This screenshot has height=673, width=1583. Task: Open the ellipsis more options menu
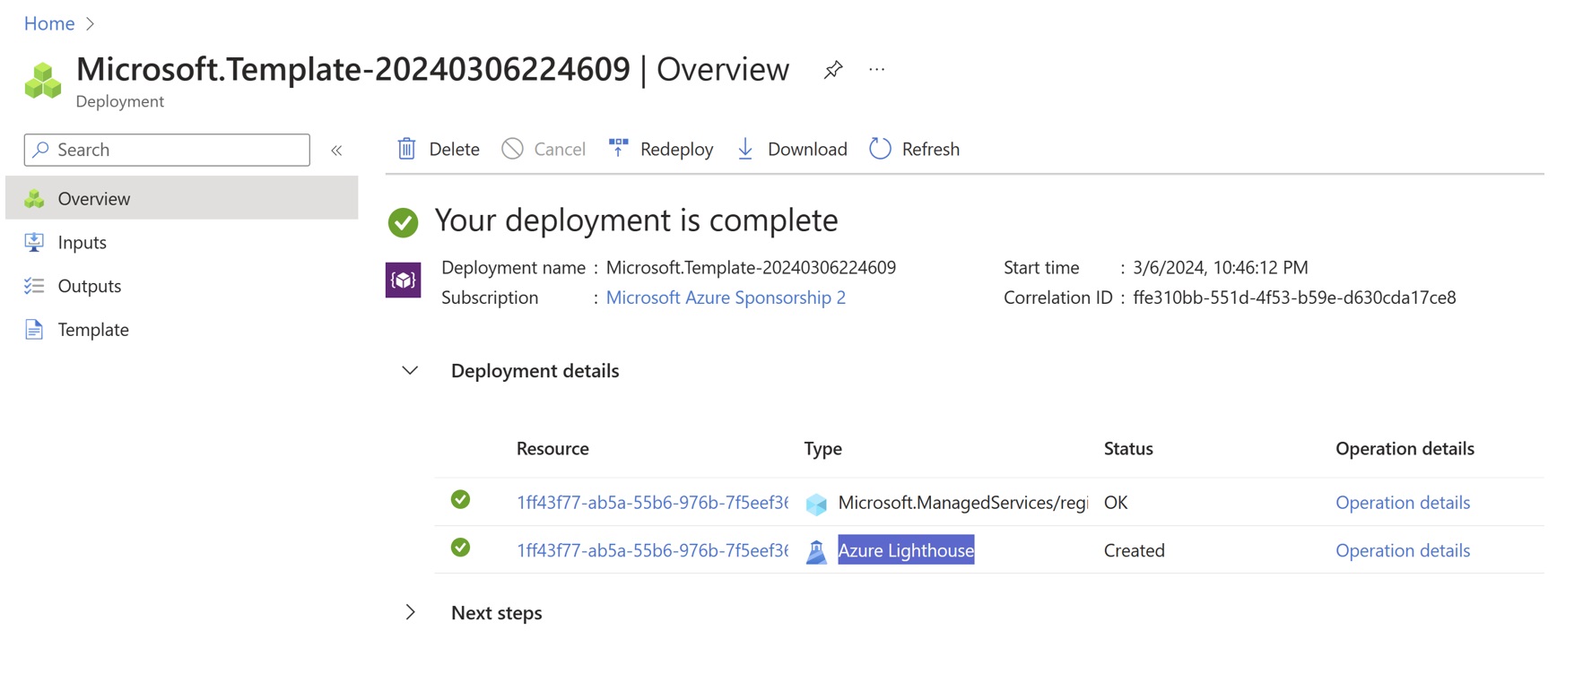point(877,69)
